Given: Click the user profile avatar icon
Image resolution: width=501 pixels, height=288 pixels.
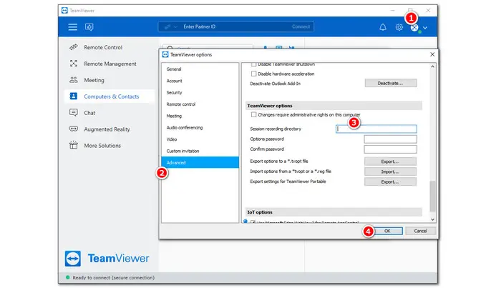Looking at the screenshot, I should (414, 28).
